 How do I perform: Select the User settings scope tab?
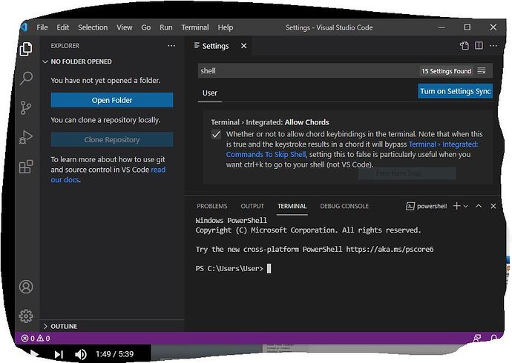coord(210,93)
